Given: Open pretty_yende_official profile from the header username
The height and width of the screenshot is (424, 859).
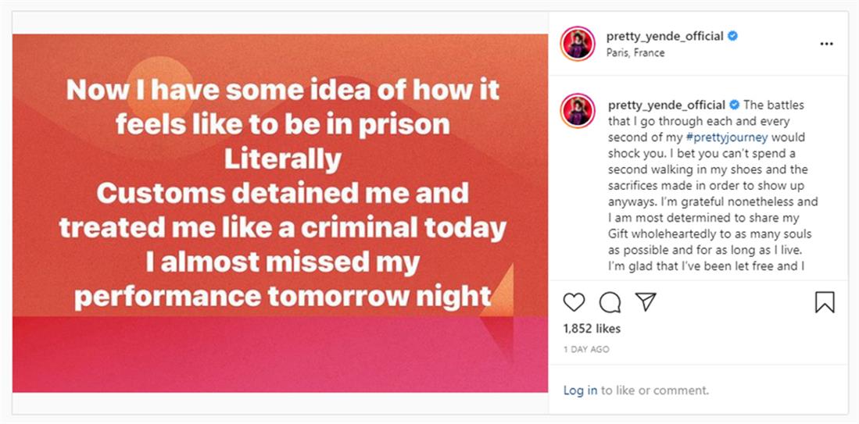Looking at the screenshot, I should pyautogui.click(x=665, y=36).
